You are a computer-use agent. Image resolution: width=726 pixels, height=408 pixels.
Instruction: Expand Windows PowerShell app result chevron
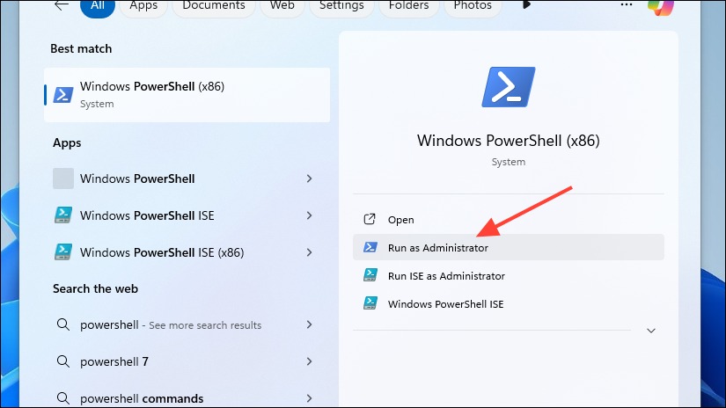click(309, 178)
